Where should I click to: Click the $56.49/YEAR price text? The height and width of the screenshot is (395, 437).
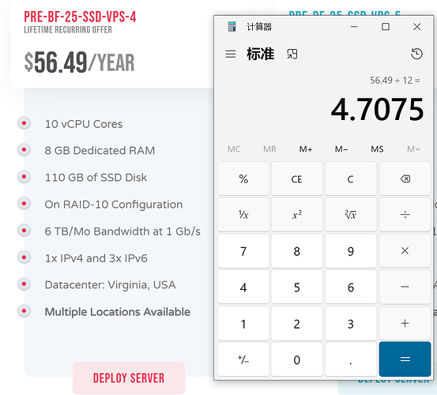[x=80, y=62]
